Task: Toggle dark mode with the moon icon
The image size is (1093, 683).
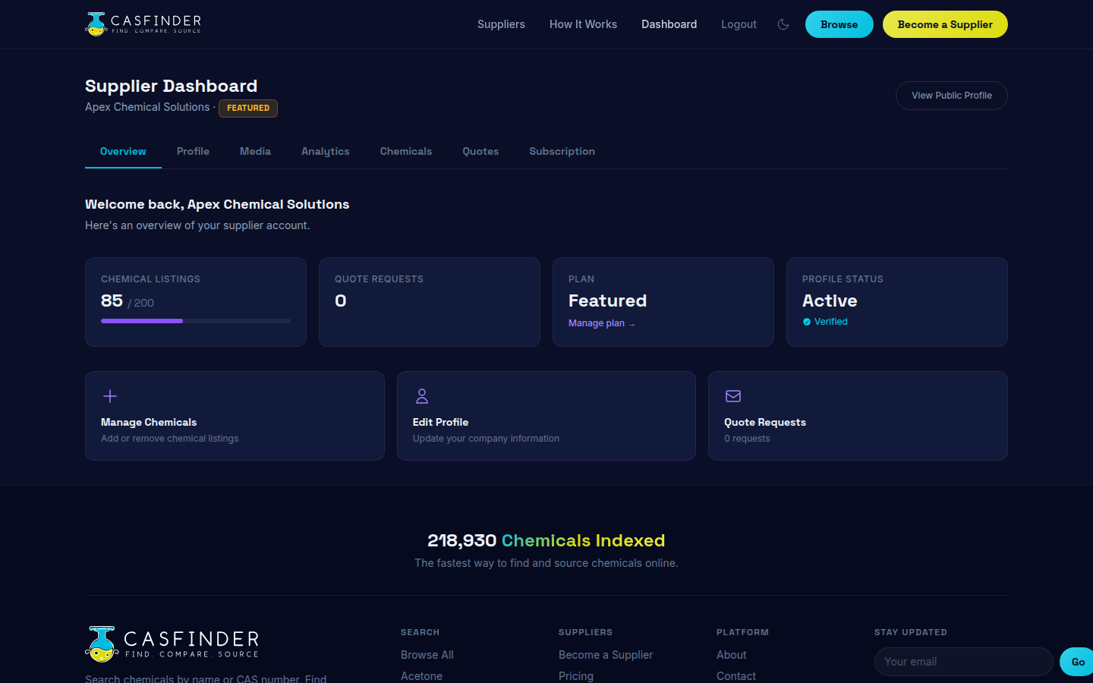Action: point(783,24)
